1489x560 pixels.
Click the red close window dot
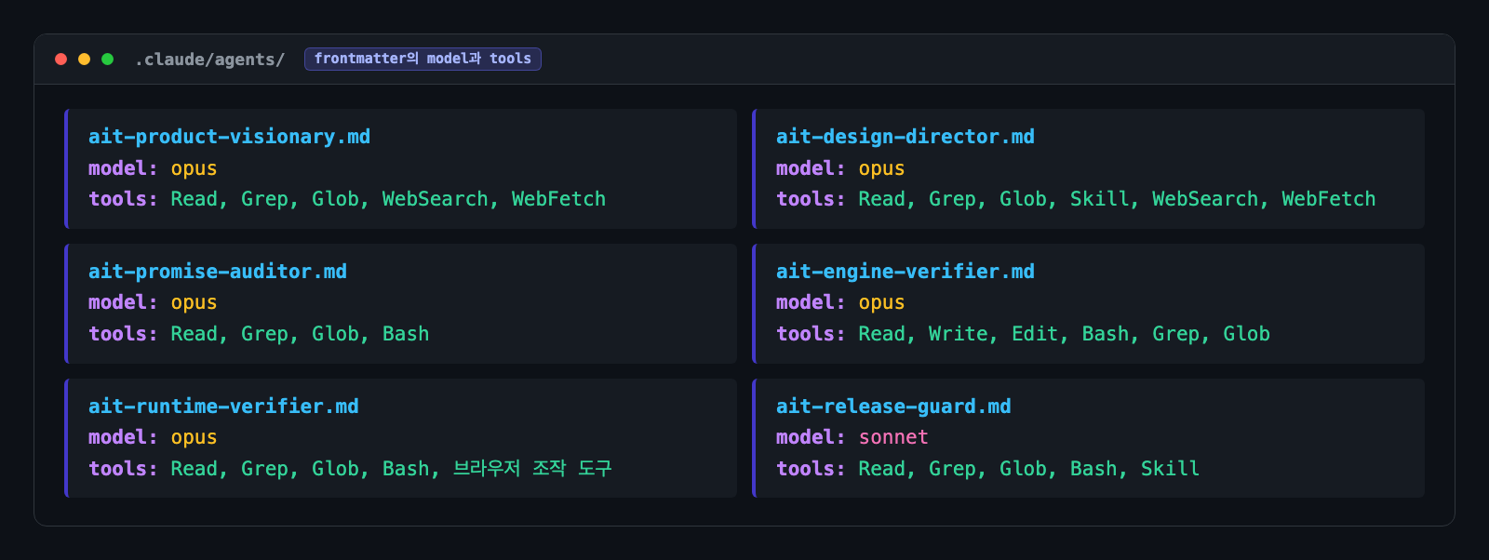tap(61, 60)
